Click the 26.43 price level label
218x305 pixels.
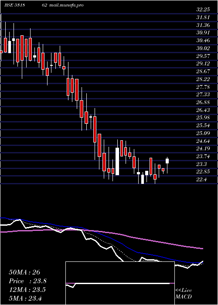(x=203, y=110)
